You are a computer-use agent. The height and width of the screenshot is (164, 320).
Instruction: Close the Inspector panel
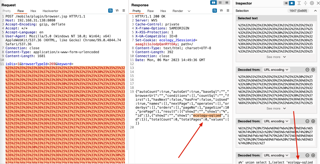(318, 3)
